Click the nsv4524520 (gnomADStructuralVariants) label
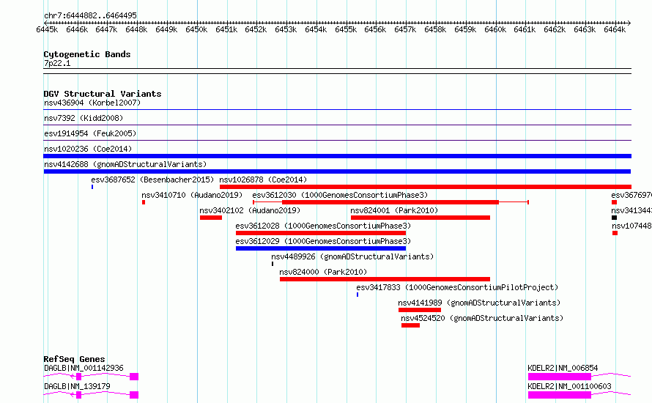Image resolution: width=652 pixels, height=403 pixels. tap(482, 318)
